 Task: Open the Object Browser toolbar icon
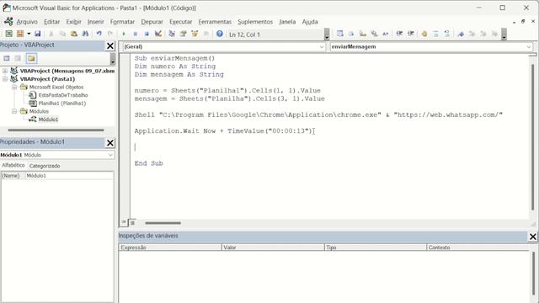click(x=195, y=34)
